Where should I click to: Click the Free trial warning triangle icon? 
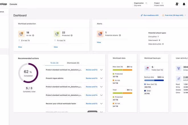(x=163, y=15)
